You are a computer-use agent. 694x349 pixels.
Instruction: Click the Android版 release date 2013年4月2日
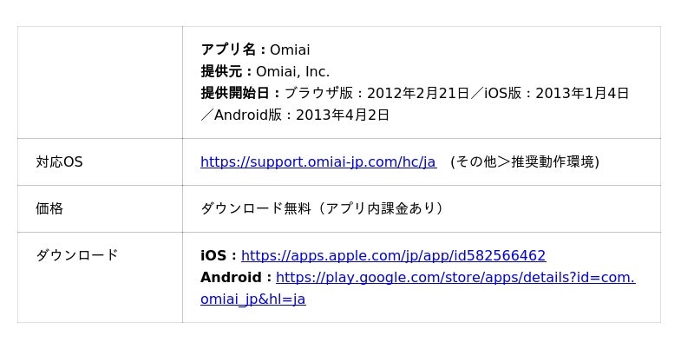[342, 115]
